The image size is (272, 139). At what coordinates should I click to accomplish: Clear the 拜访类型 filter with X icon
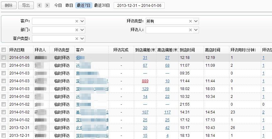190,21
